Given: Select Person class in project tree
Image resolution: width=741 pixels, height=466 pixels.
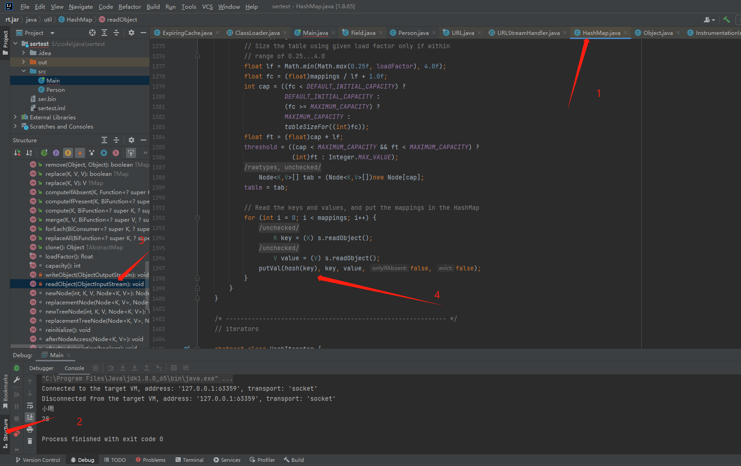Looking at the screenshot, I should pyautogui.click(x=55, y=90).
